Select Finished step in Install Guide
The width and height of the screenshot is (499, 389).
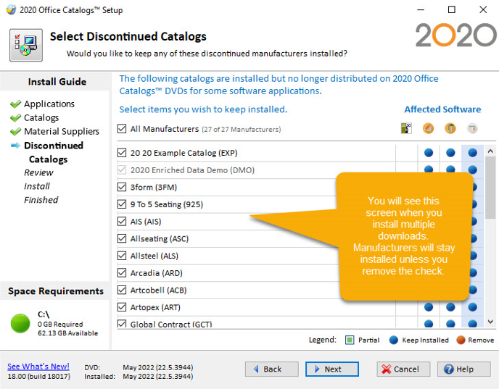click(x=41, y=200)
